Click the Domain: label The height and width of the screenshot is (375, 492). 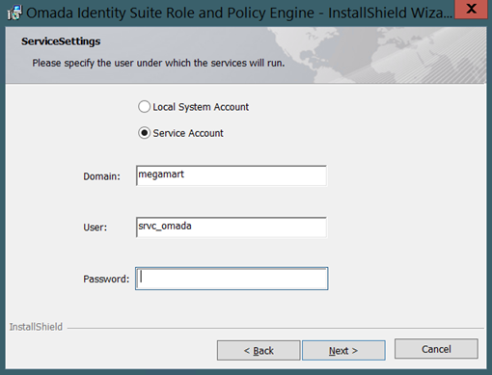click(x=101, y=176)
